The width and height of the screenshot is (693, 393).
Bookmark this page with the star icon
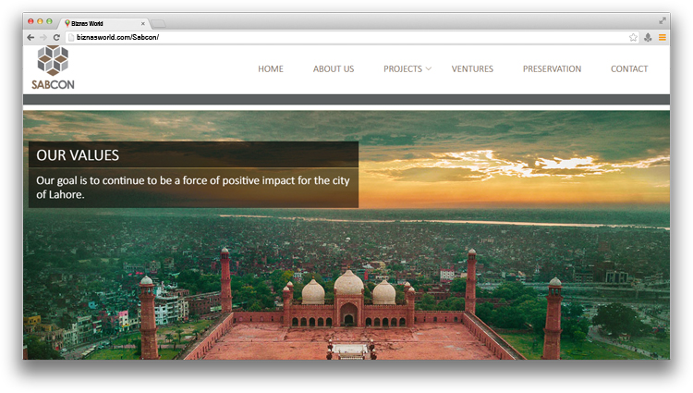[633, 37]
